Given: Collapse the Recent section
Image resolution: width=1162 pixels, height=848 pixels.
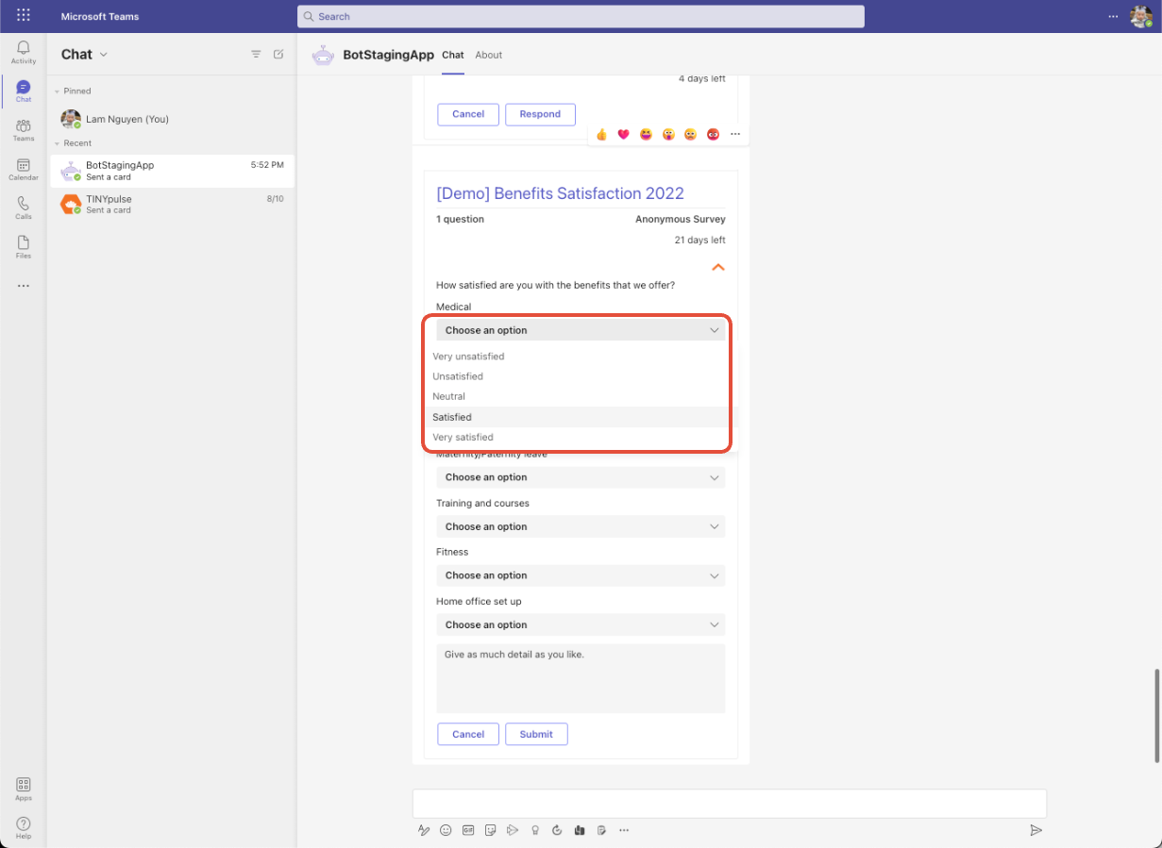Looking at the screenshot, I should click(57, 143).
